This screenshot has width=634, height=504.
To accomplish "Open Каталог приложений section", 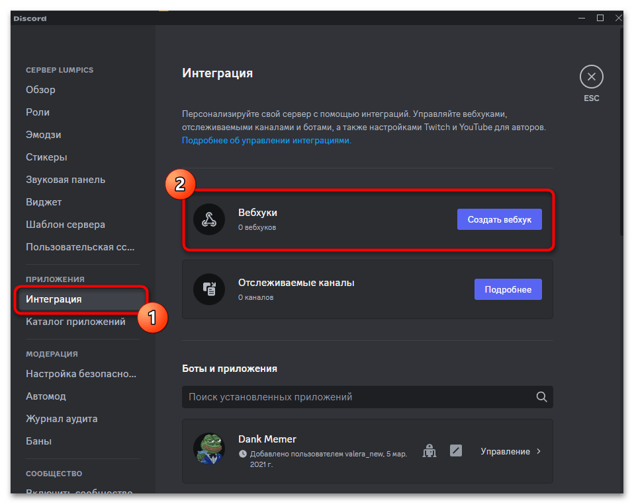I will point(75,322).
